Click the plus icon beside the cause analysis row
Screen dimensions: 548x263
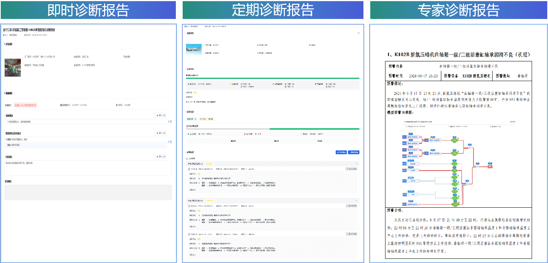pyautogui.click(x=169, y=142)
